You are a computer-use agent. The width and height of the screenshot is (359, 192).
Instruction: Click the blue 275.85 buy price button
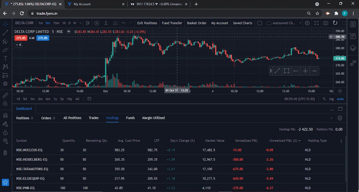pyautogui.click(x=43, y=38)
